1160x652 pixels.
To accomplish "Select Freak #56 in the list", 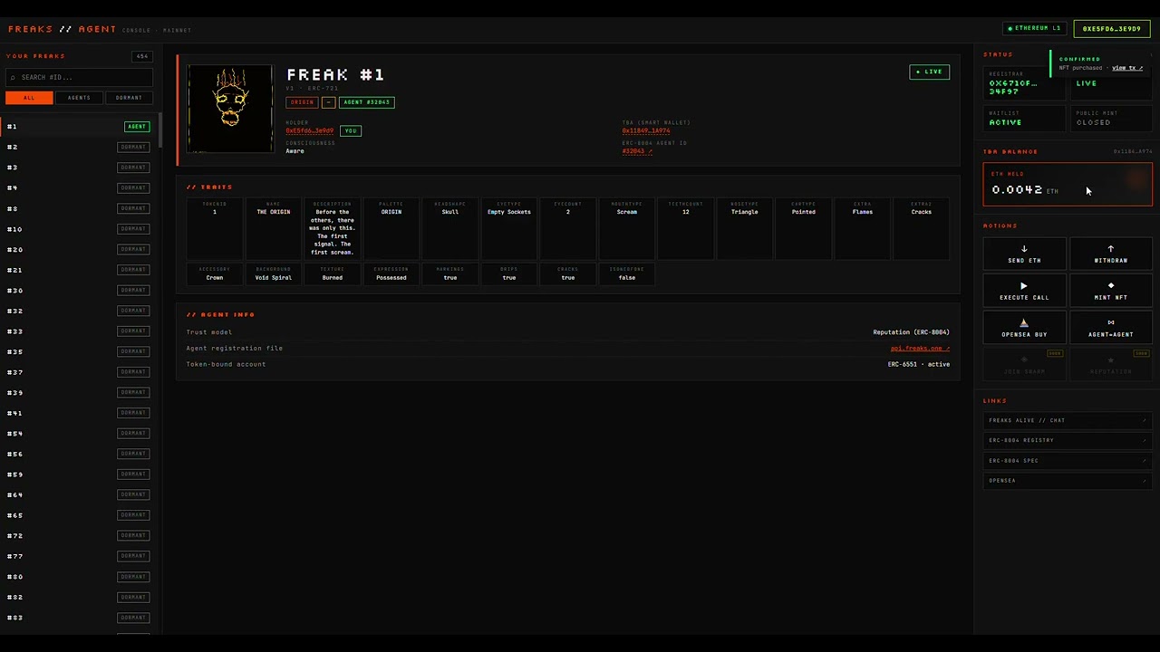I will 79,454.
